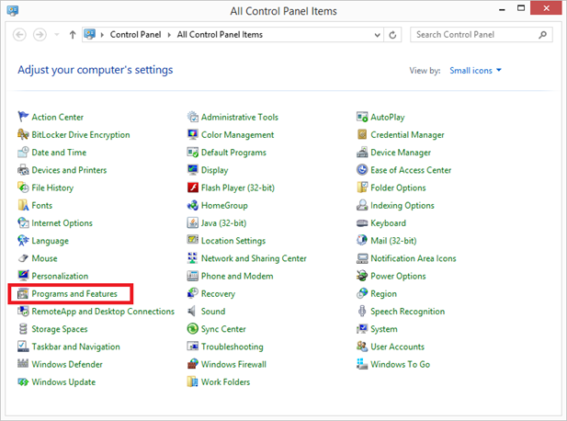This screenshot has width=567, height=421.
Task: Go up one level with Up arrow
Action: pyautogui.click(x=73, y=35)
